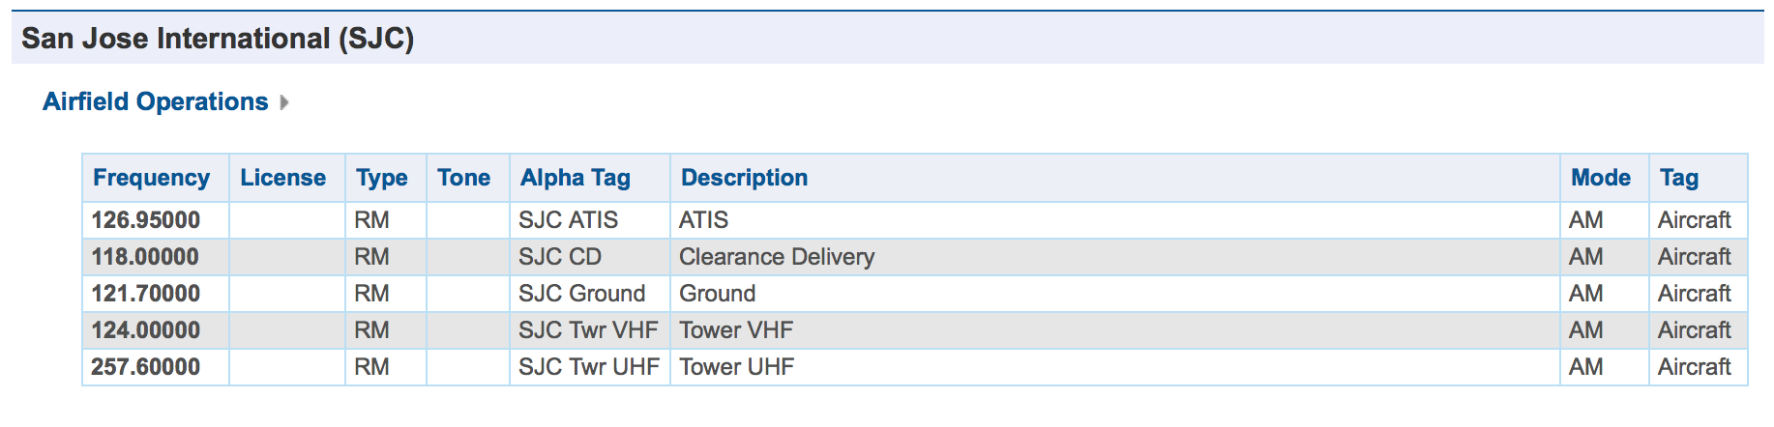The height and width of the screenshot is (427, 1774).
Task: Sort by the Description column header
Action: pos(744,178)
